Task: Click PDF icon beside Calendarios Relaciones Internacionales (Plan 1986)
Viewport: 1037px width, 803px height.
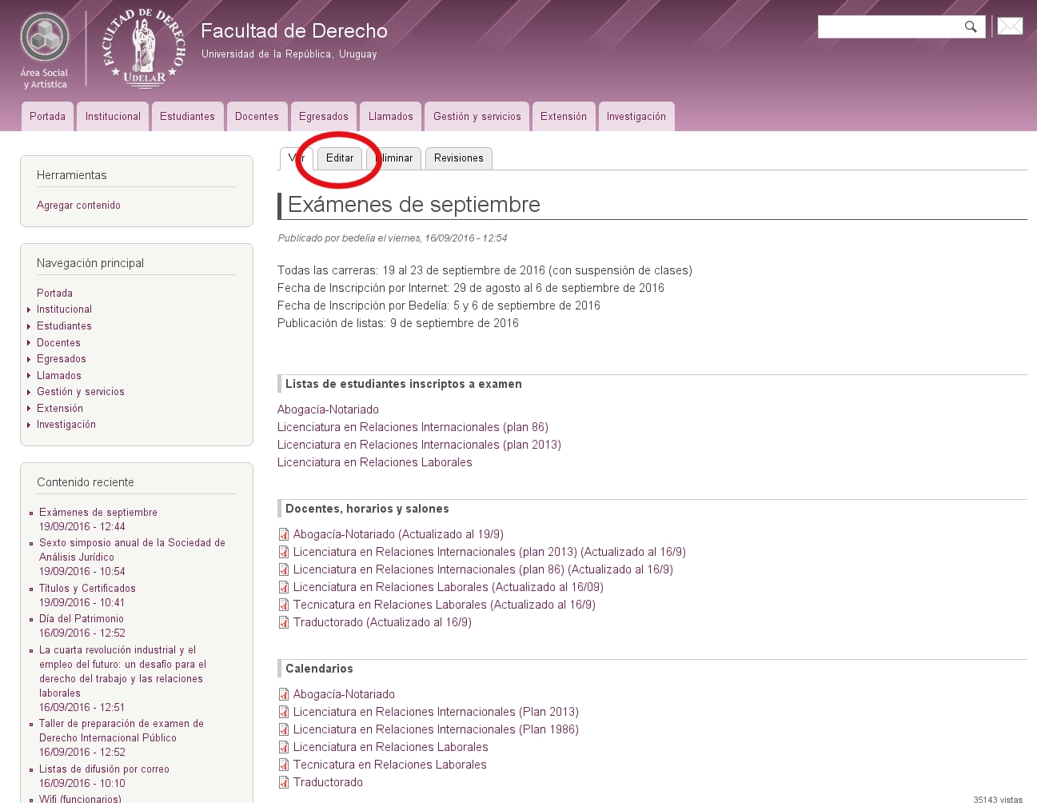Action: click(x=284, y=729)
